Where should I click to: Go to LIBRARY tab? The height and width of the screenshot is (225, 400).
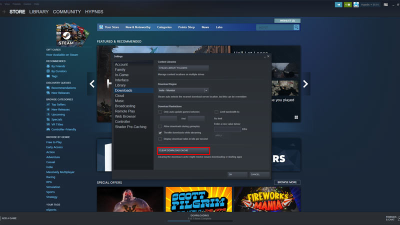point(39,11)
